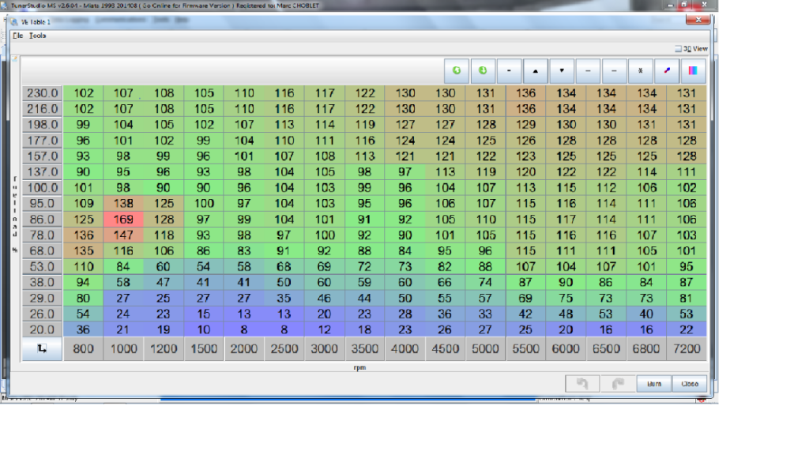Click the 20.0 load bin label

pyautogui.click(x=42, y=329)
